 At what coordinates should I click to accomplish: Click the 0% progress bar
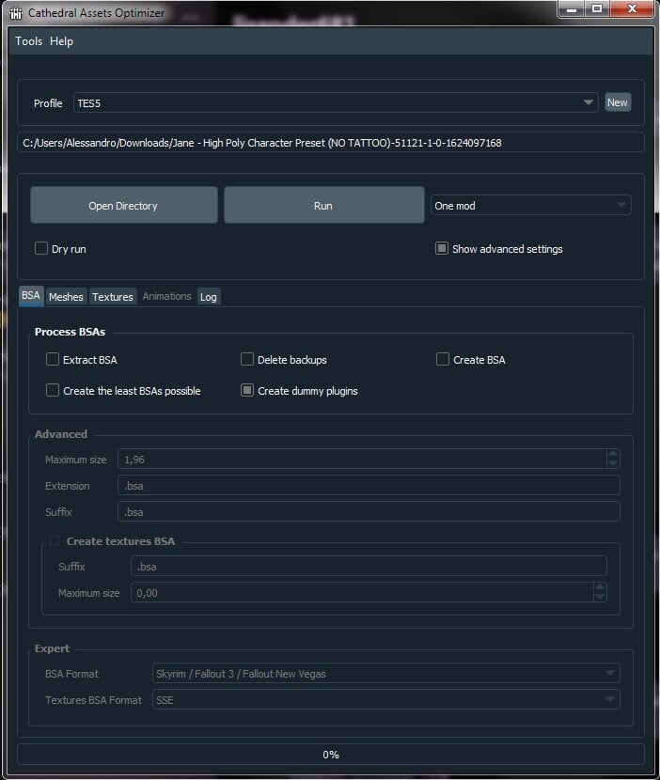click(331, 754)
